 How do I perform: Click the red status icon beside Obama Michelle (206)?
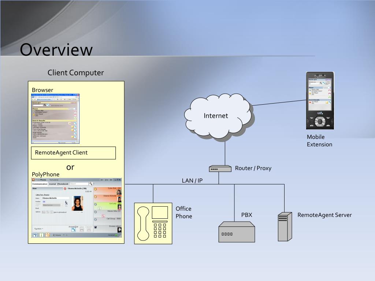click(65, 188)
